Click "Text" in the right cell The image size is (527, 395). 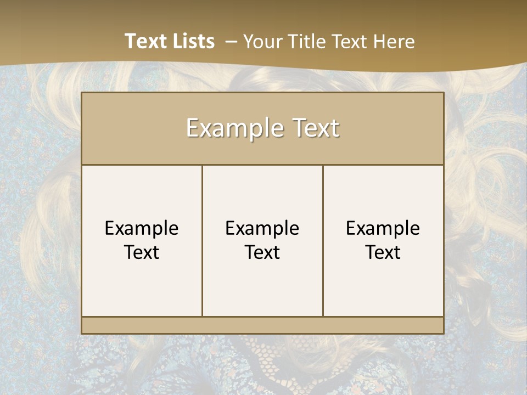383,252
